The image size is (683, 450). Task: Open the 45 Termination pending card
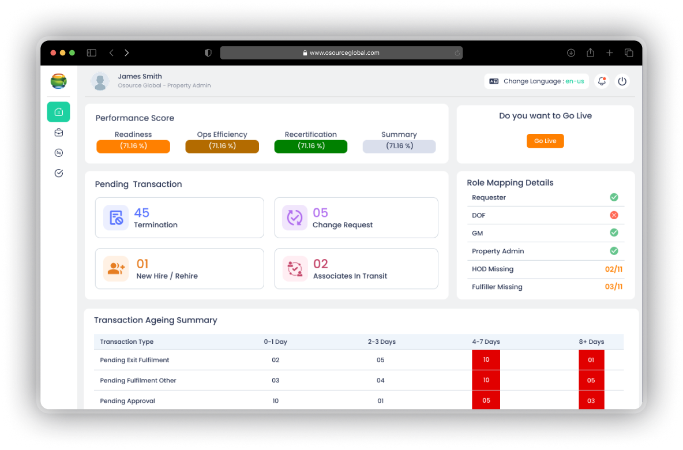click(179, 218)
